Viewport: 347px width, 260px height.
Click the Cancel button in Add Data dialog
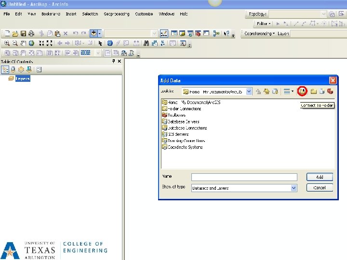pyautogui.click(x=320, y=187)
